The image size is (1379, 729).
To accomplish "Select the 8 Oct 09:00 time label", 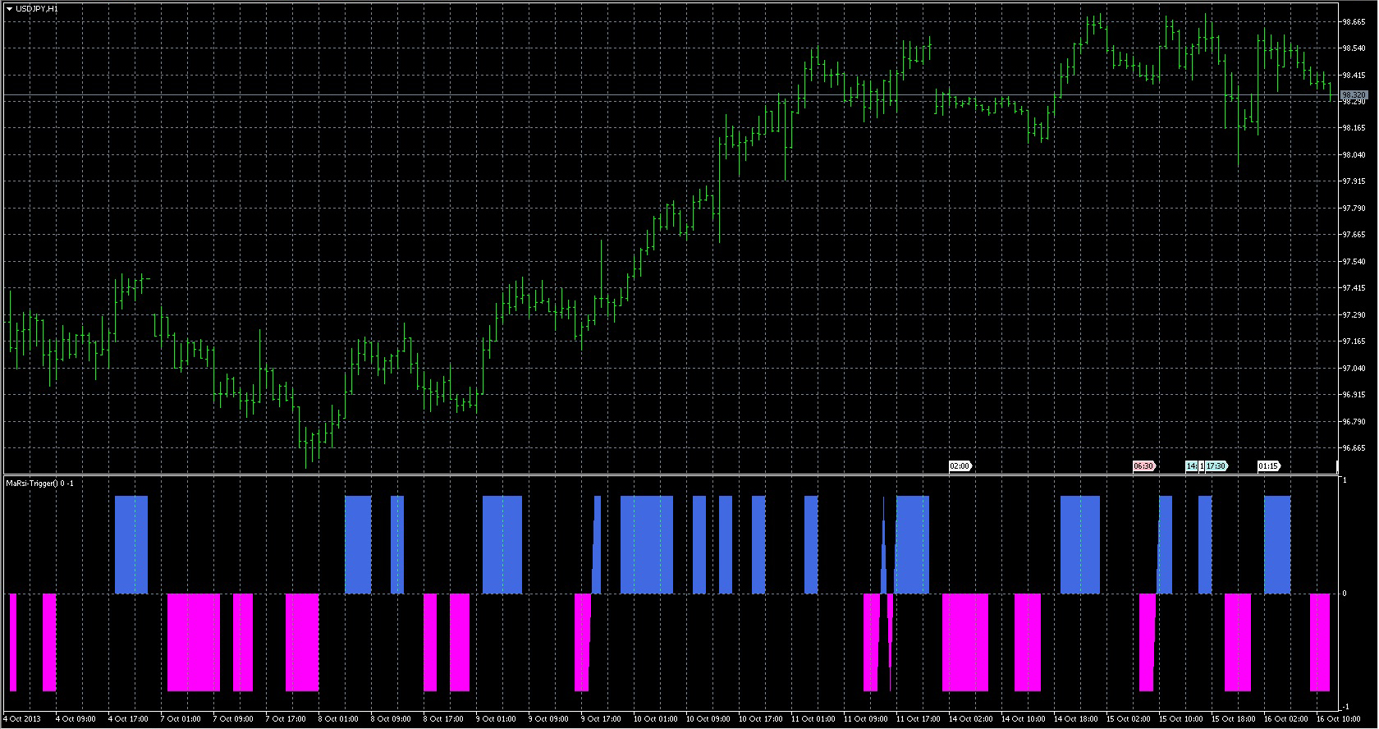I will 390,719.
